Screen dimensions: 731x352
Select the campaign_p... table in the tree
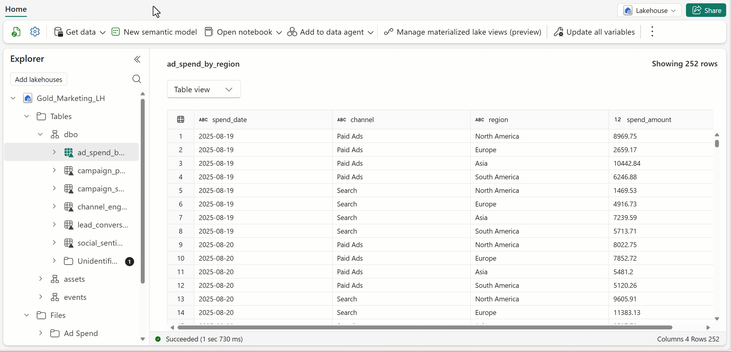101,171
